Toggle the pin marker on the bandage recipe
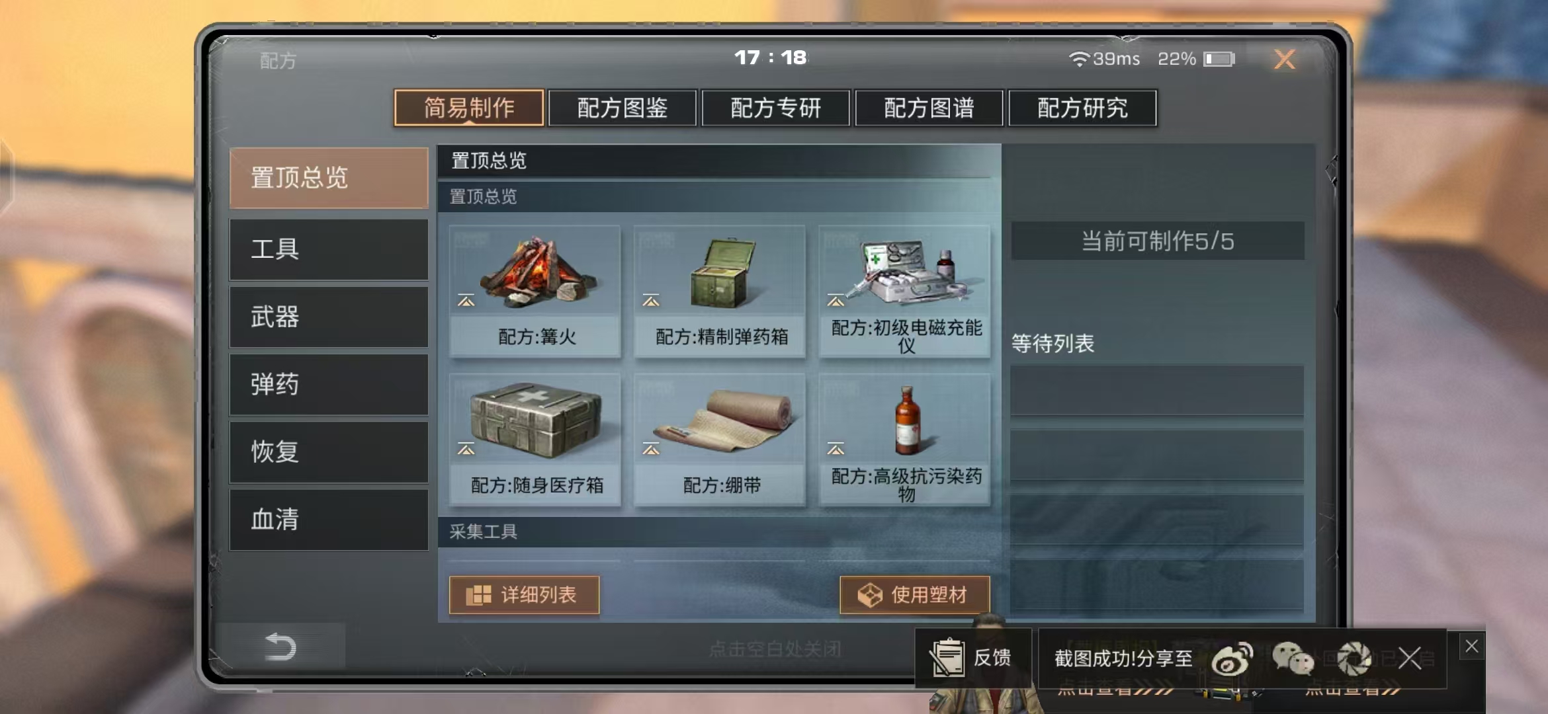 [x=651, y=449]
